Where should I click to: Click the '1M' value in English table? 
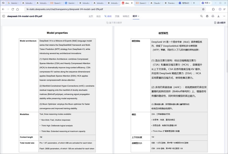[41, 137]
